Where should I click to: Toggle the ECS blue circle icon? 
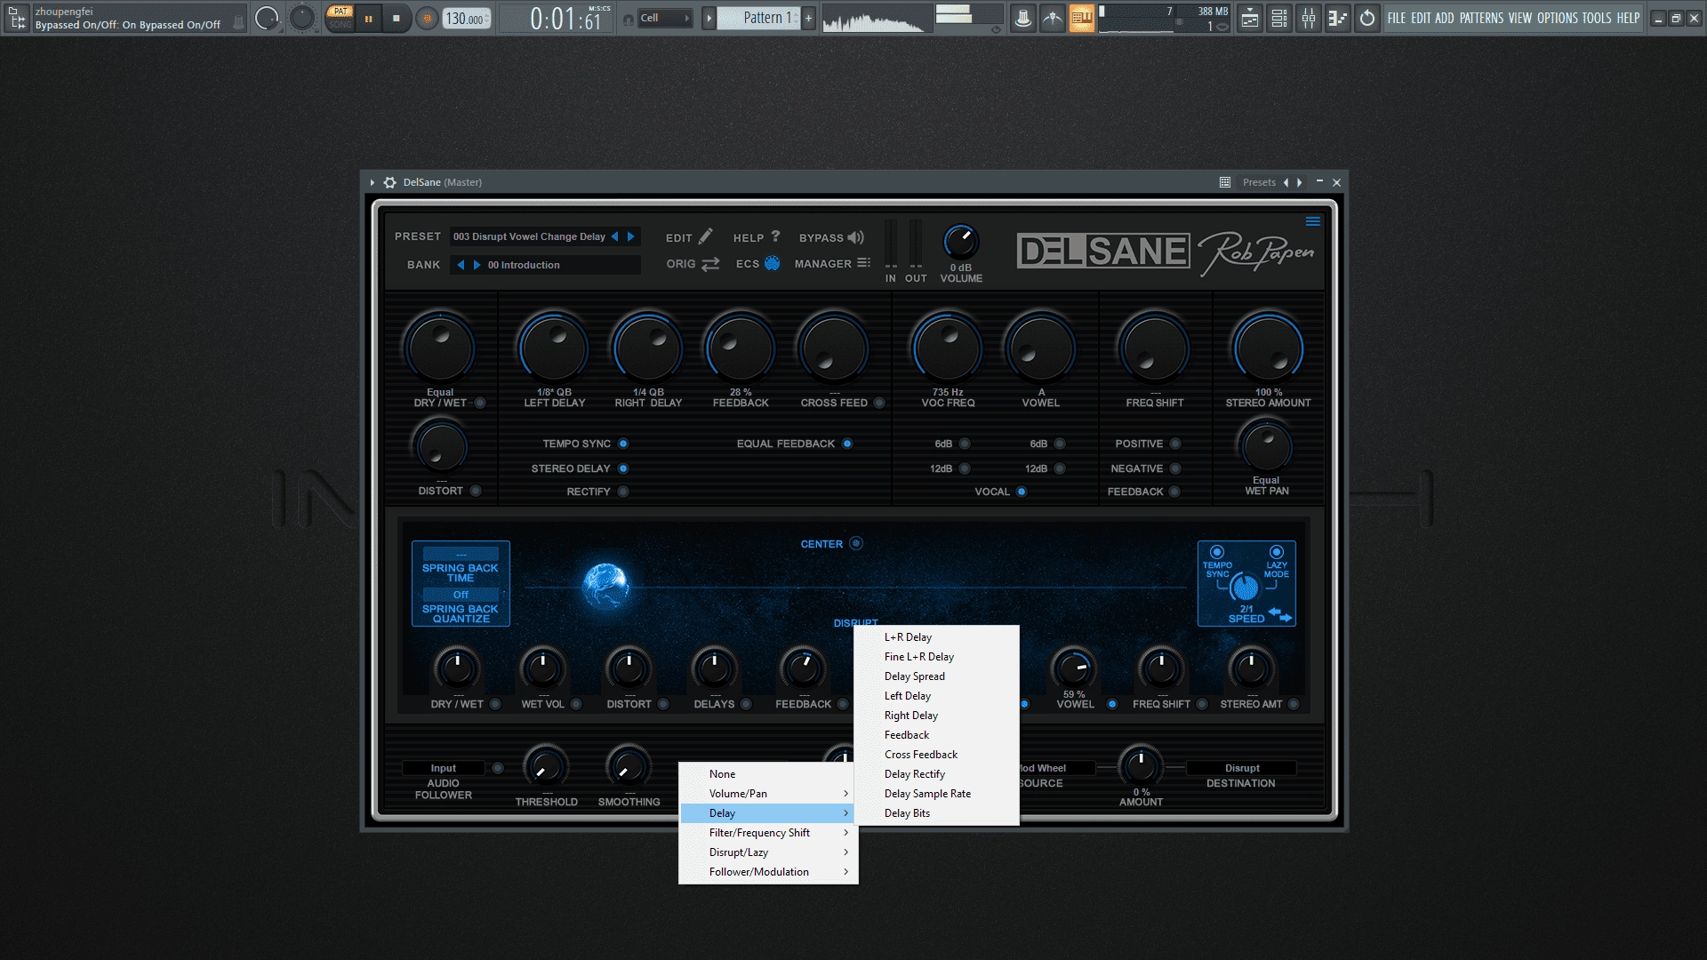click(772, 263)
